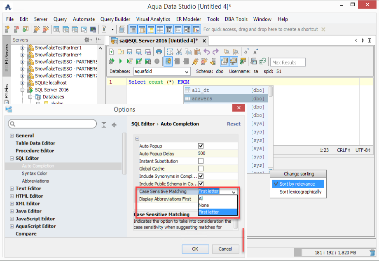The width and height of the screenshot is (379, 261).
Task: Click the trash can icon in status bar
Action: (x=372, y=252)
